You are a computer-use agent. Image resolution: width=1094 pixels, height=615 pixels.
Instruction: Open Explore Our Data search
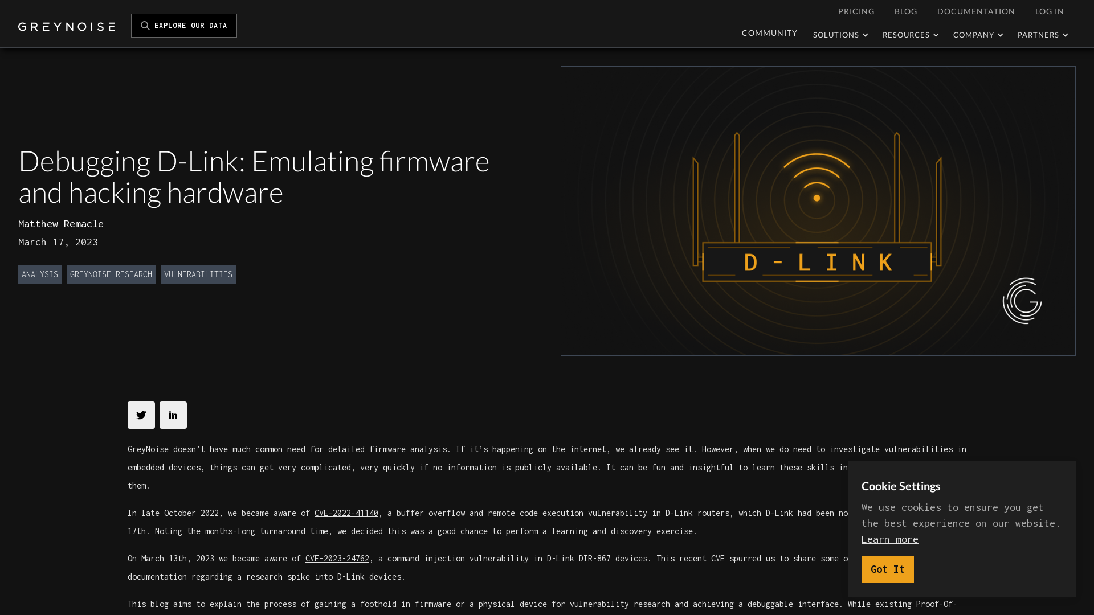coord(184,26)
